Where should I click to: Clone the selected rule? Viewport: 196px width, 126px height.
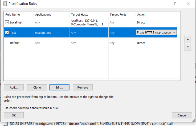(x=37, y=87)
